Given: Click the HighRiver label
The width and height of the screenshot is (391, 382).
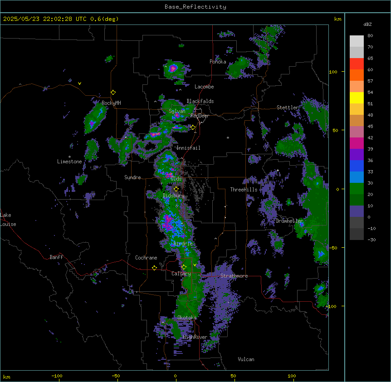Looking at the screenshot, I should click(x=195, y=337).
